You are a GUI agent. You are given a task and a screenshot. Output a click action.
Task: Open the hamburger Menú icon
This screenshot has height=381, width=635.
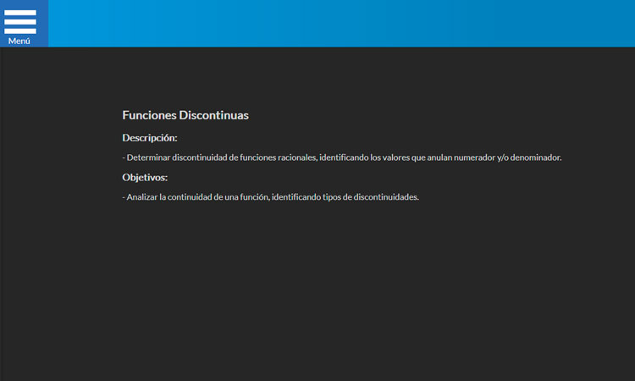pos(20,23)
